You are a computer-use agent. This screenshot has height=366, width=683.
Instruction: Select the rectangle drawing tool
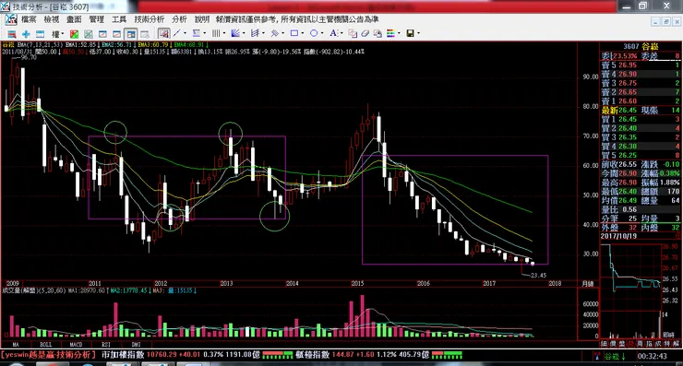coord(294,33)
